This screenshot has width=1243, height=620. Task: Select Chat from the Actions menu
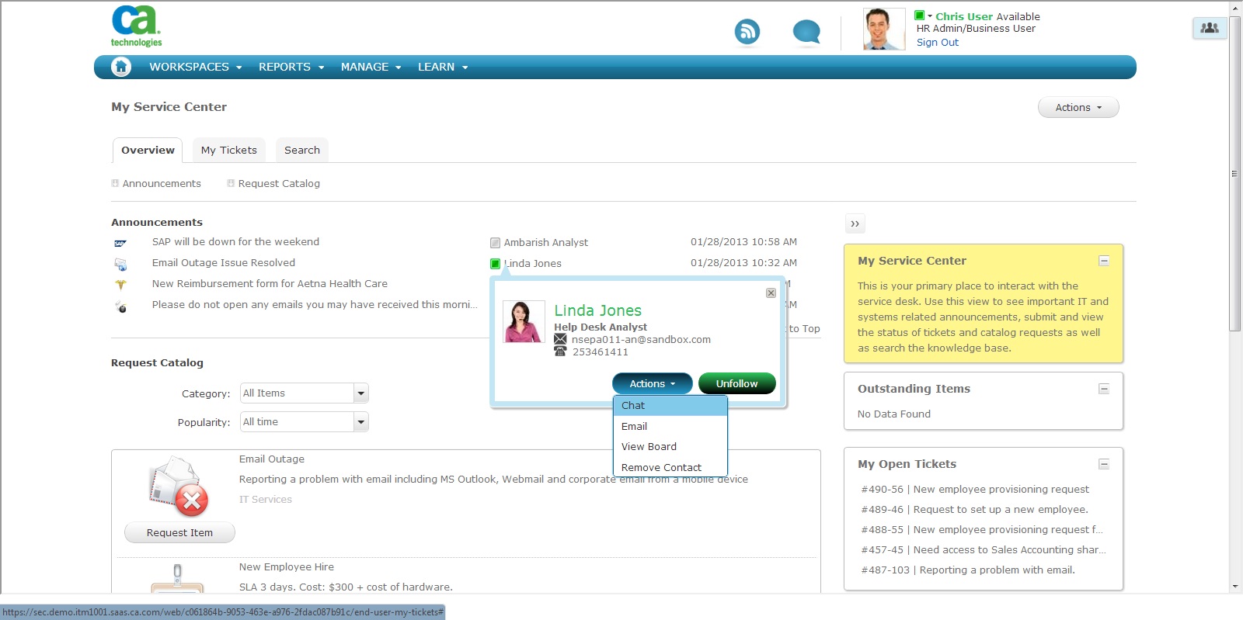pyautogui.click(x=670, y=405)
